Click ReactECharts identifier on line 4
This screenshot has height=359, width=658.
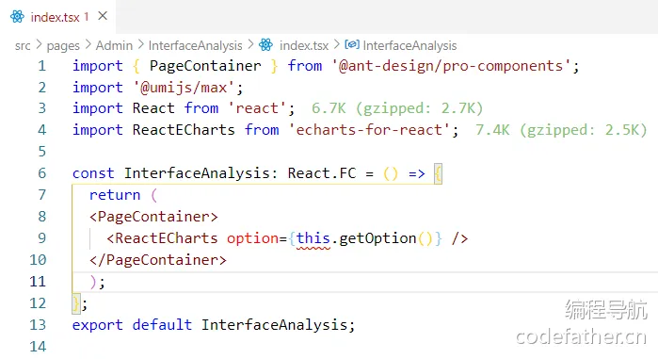click(x=184, y=130)
